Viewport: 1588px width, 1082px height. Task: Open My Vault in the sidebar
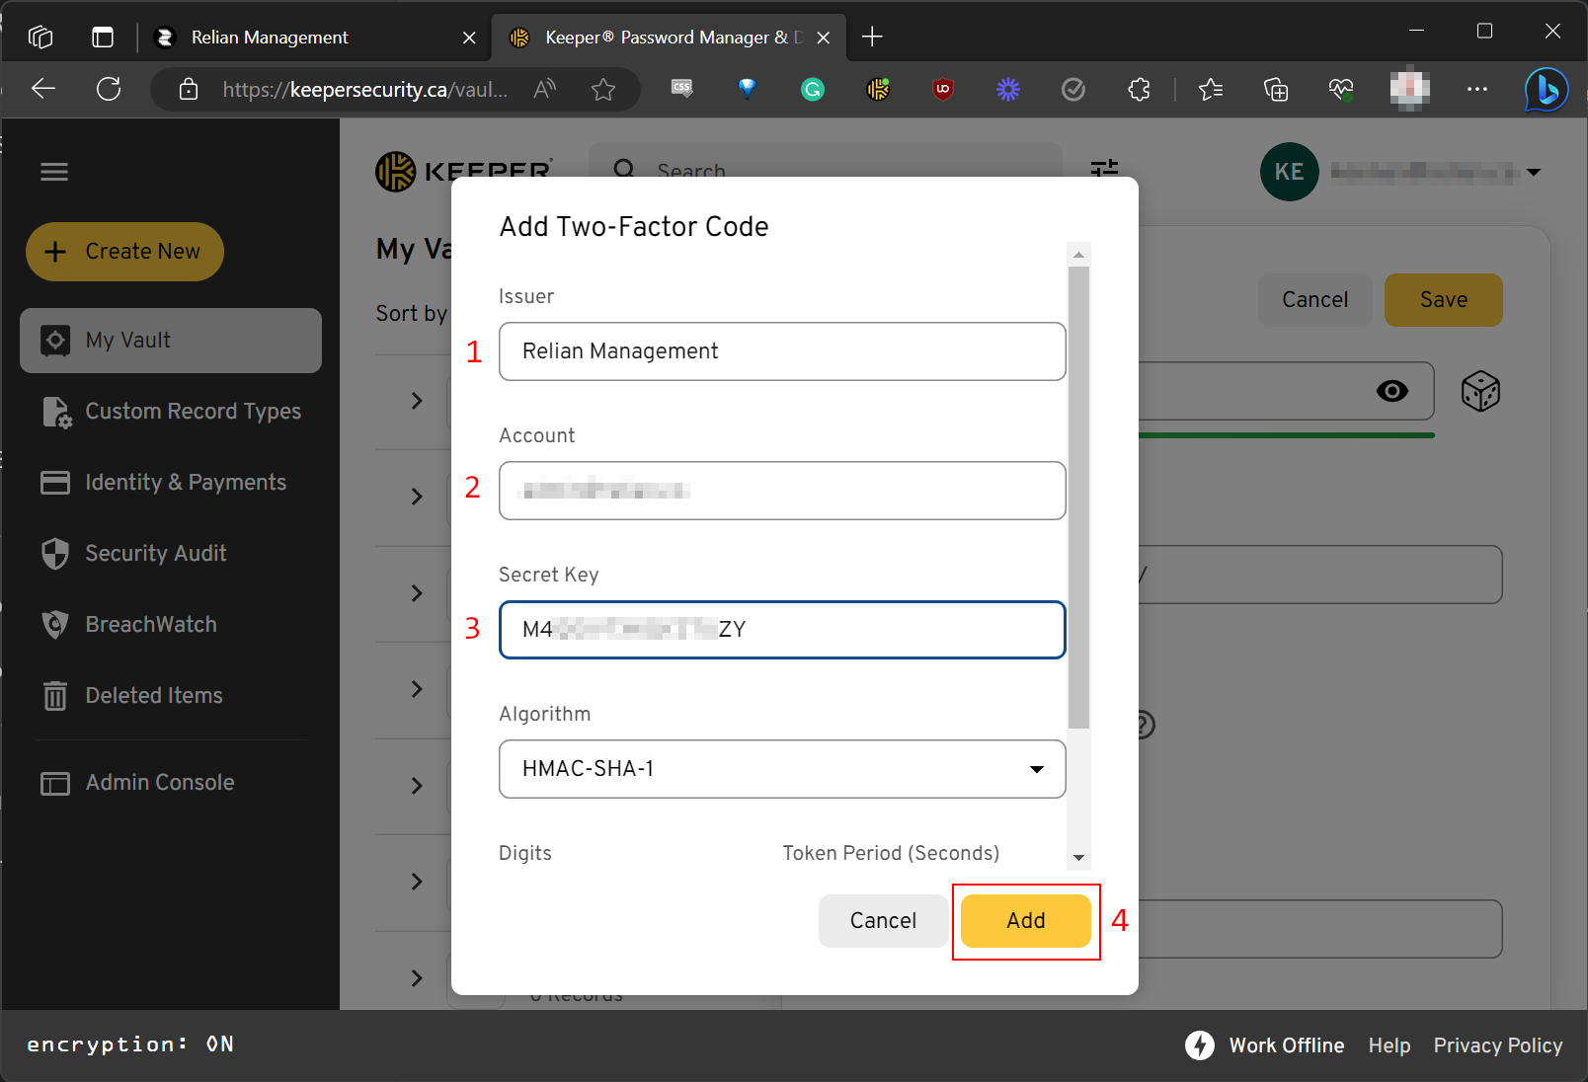coord(171,341)
